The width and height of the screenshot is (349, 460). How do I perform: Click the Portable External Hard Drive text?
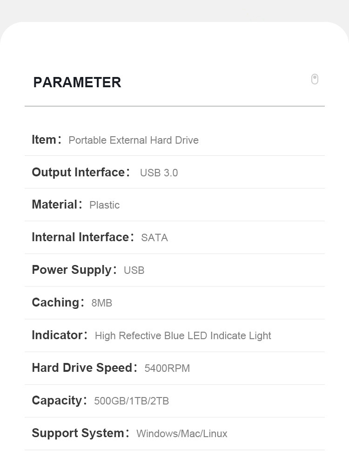(x=134, y=140)
